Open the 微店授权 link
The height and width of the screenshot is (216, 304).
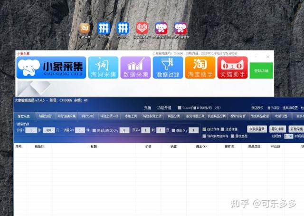click(x=257, y=108)
